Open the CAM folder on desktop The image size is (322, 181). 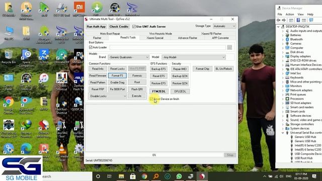tap(26, 33)
